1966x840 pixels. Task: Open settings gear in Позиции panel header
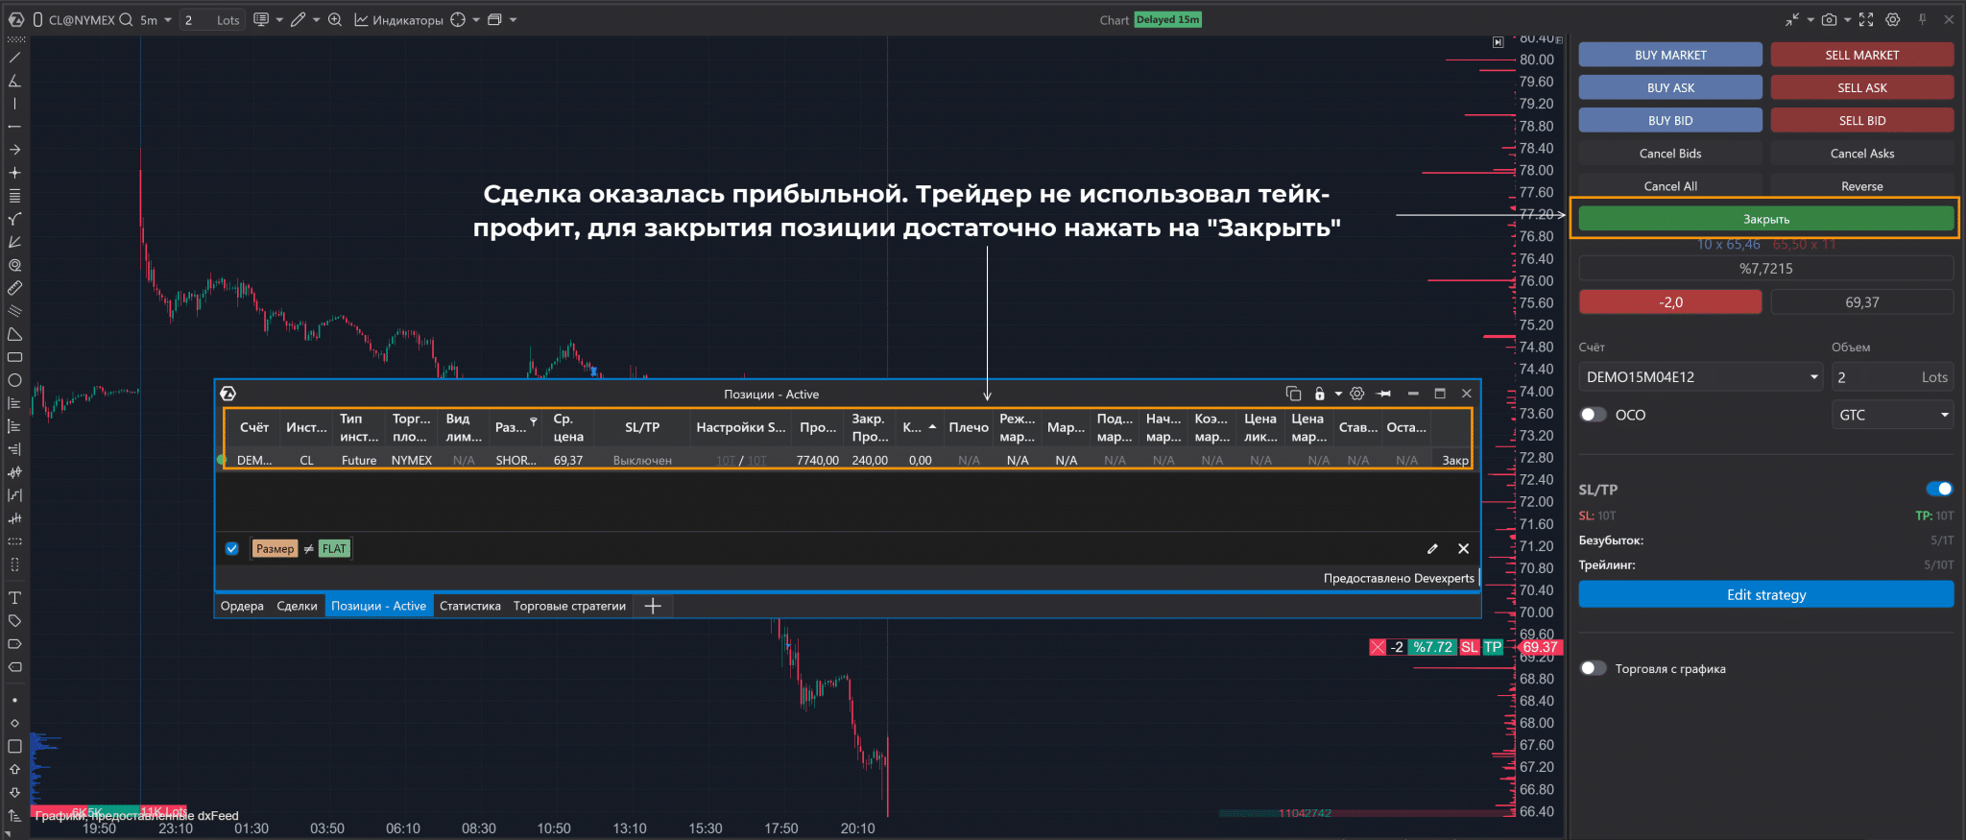click(x=1356, y=394)
